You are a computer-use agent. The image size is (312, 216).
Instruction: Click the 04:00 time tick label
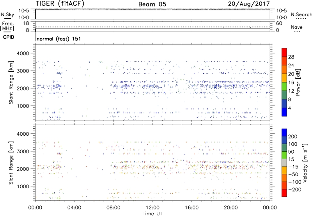(x=74, y=208)
